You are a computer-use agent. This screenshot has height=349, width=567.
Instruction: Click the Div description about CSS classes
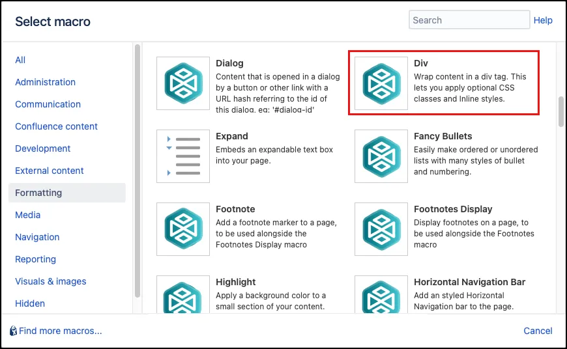tap(470, 88)
